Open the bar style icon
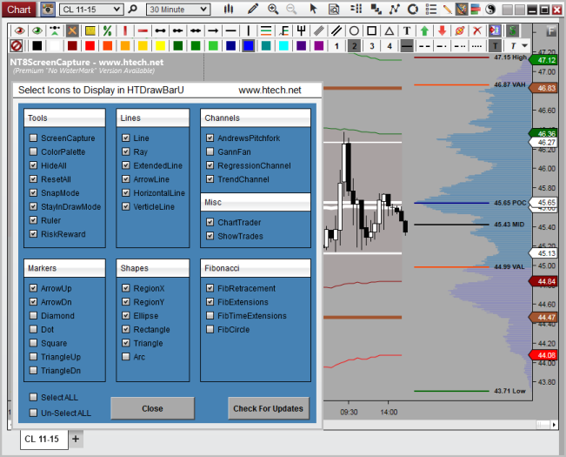566x457 pixels. (x=229, y=9)
